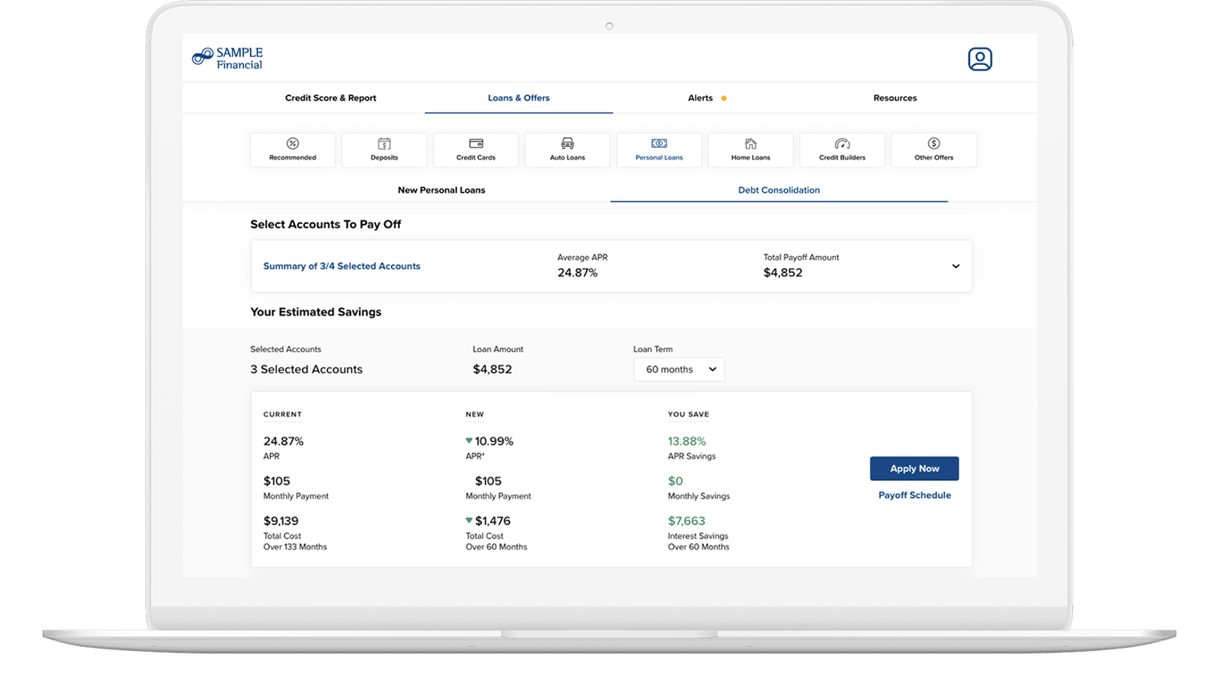Screen dimensions: 1219x700
Task: Switch to Credit Score & Report tab
Action: pos(331,98)
